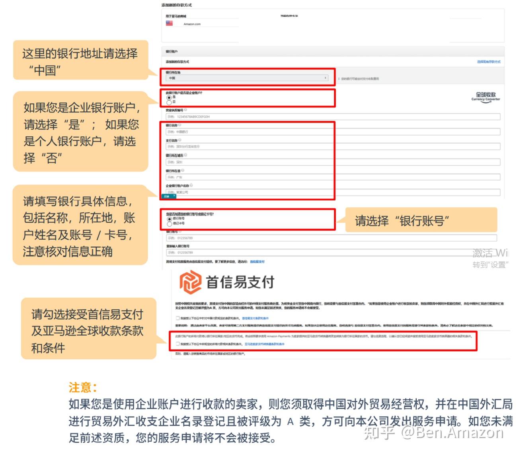The image size is (517, 454).
Task: Select the 否 radio for personal account
Action: click(x=170, y=102)
